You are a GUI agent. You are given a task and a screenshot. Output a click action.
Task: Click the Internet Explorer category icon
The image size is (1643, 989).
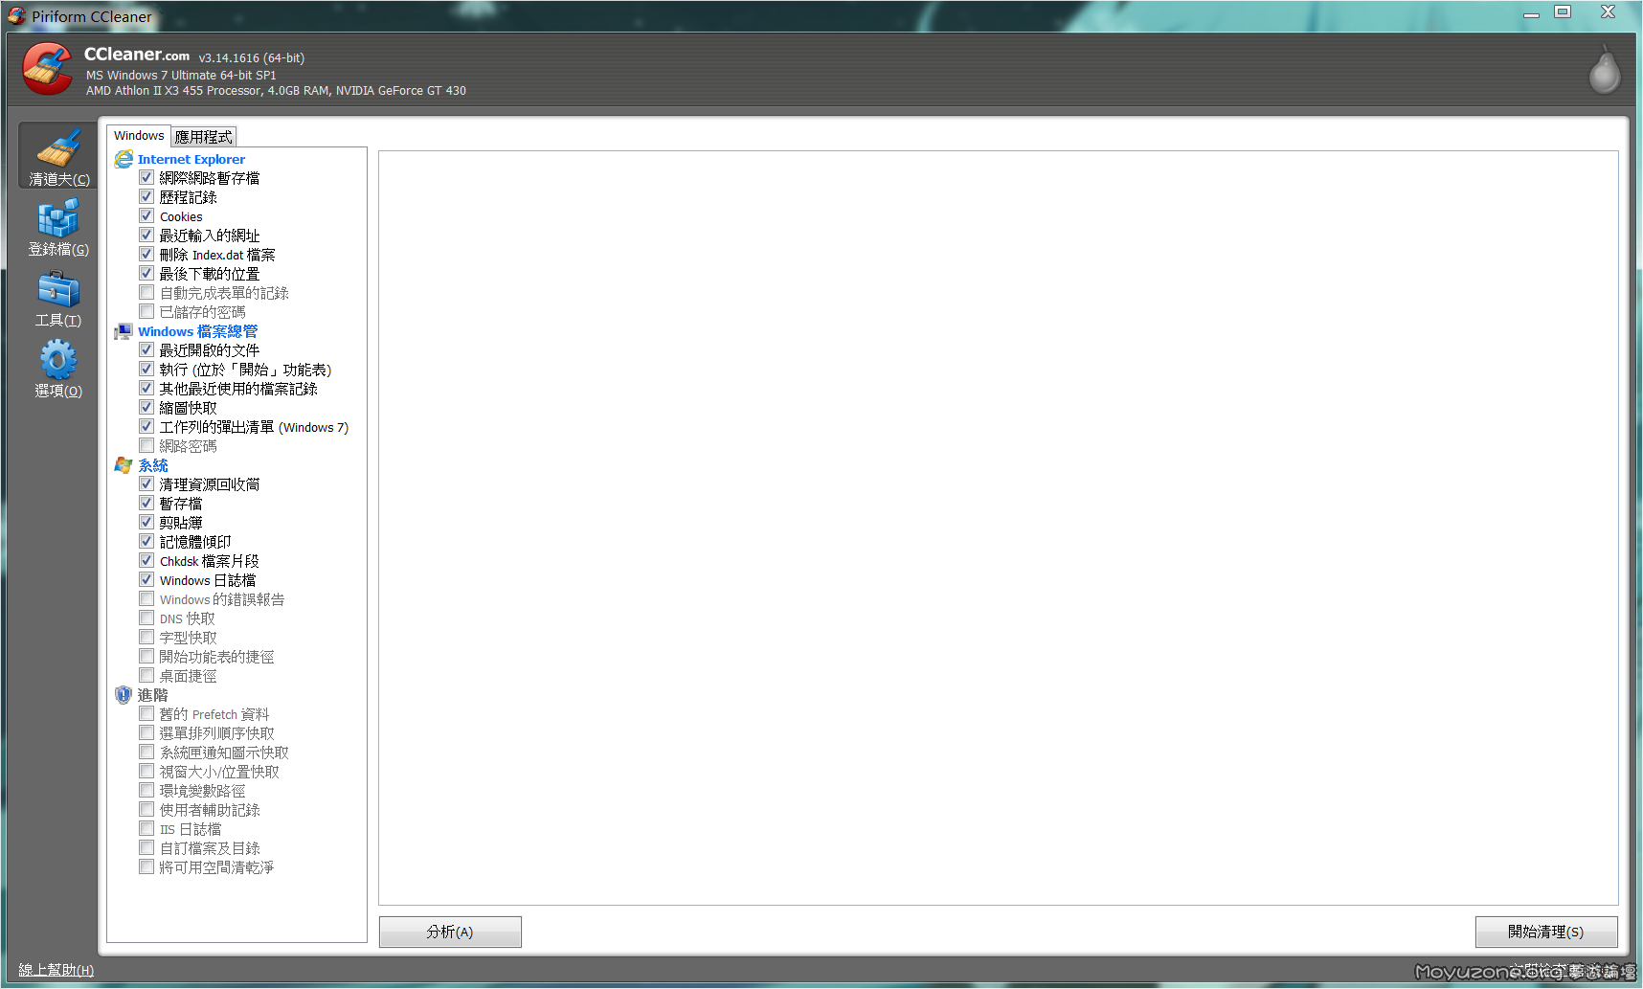click(x=124, y=159)
